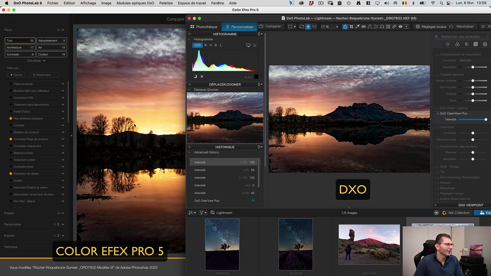491x276 pixels.
Task: Open the Historique panel menu icon
Action: click(x=260, y=147)
